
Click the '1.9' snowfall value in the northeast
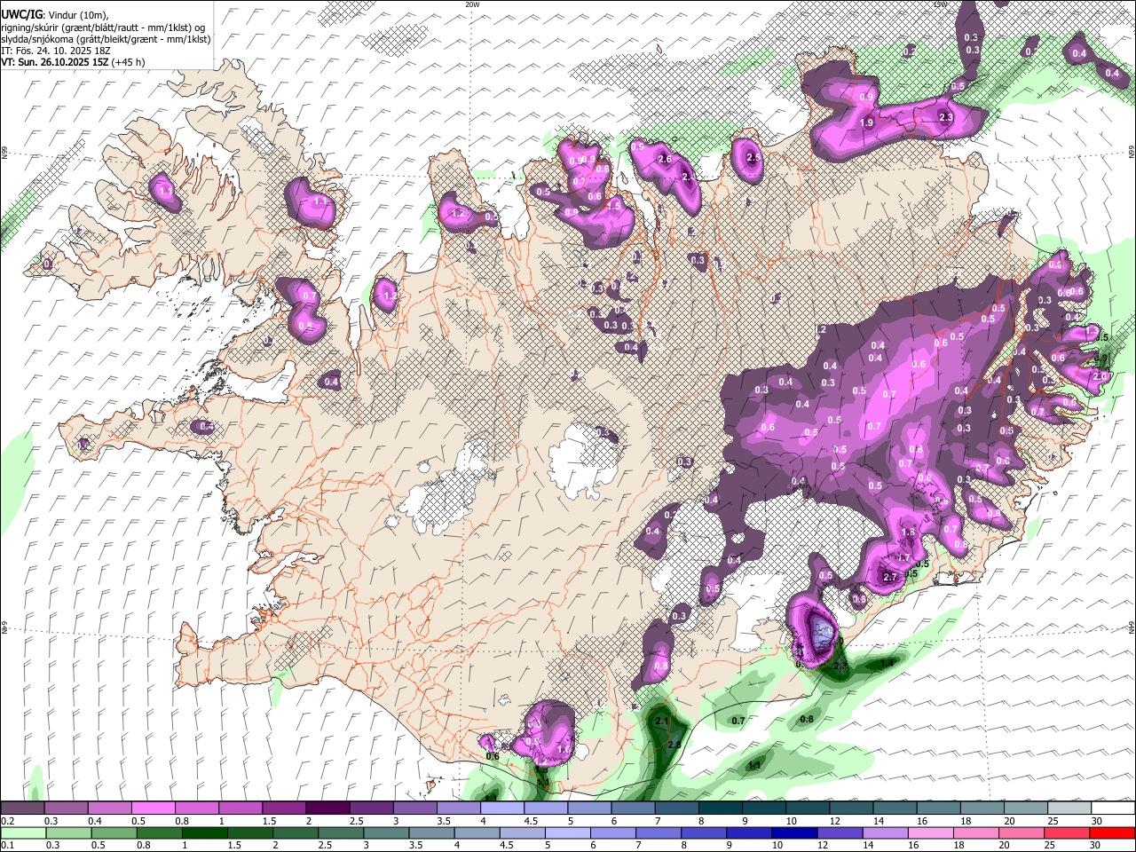click(867, 122)
